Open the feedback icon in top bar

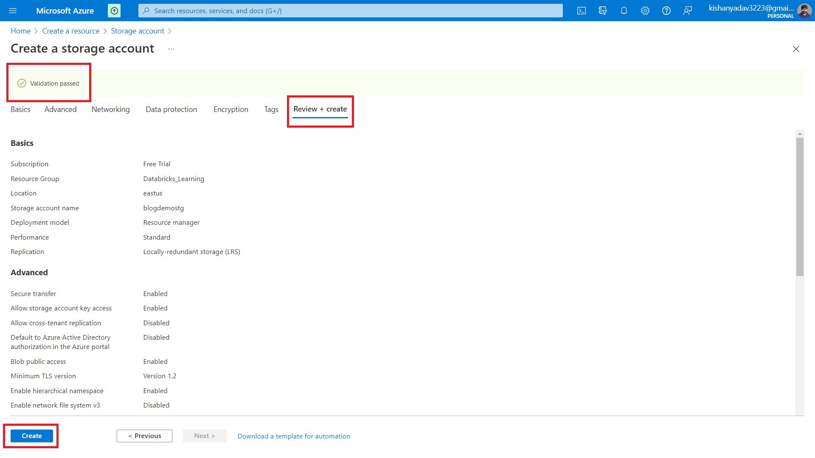coord(688,11)
